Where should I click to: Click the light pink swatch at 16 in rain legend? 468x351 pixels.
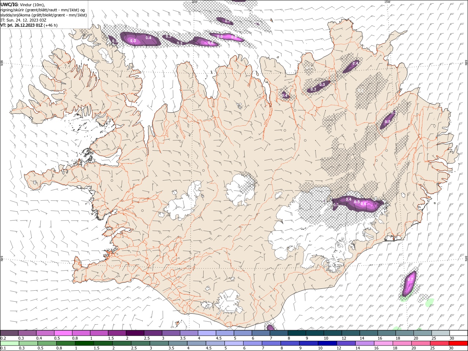384,343
